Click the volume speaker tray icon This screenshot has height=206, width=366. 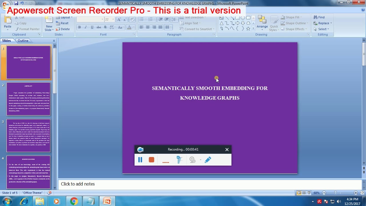[x=339, y=201]
